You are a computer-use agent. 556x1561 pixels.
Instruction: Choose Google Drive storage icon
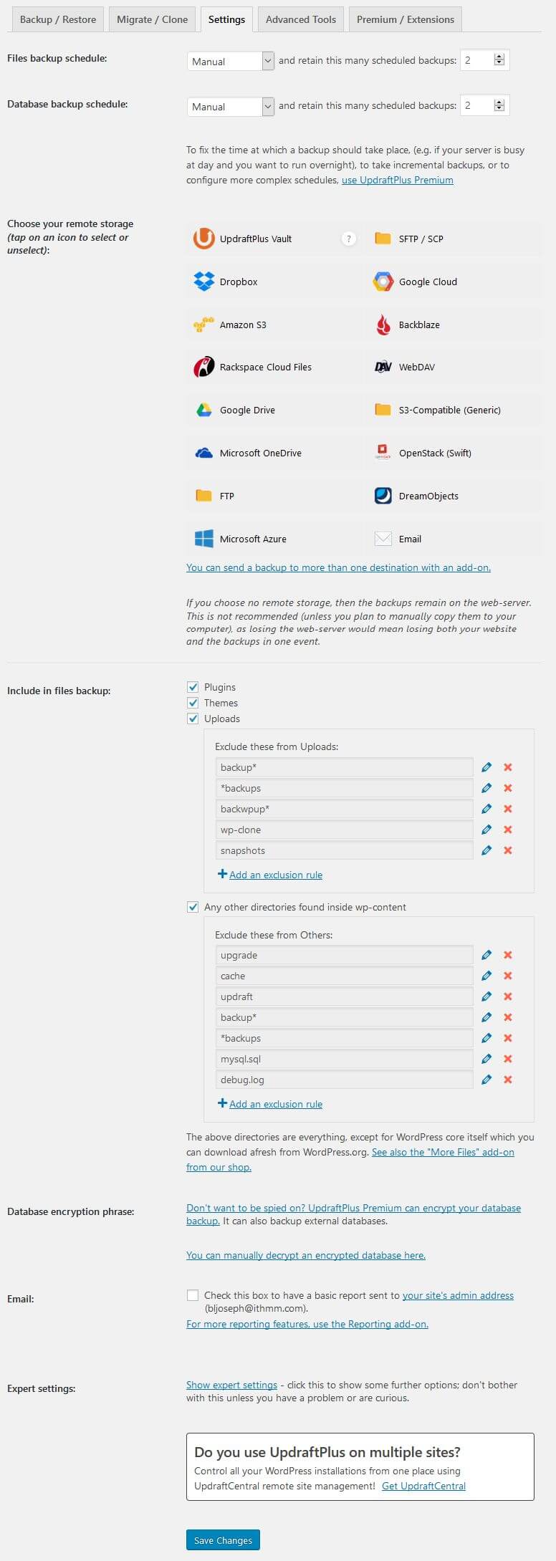(x=204, y=410)
